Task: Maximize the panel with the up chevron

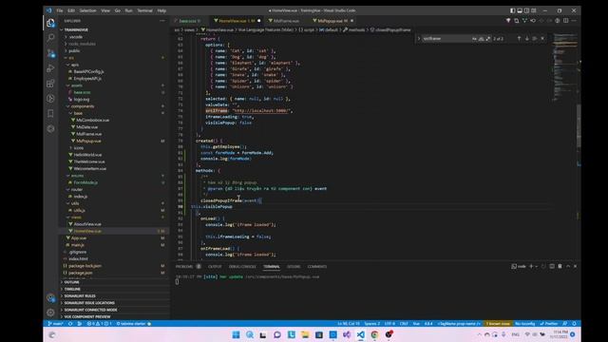Action: tap(568, 266)
